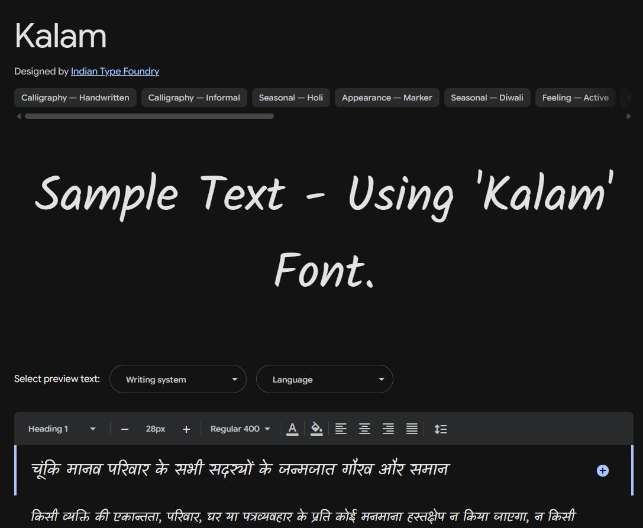Click the Hindi heading preview text
643x528 pixels.
(x=240, y=469)
